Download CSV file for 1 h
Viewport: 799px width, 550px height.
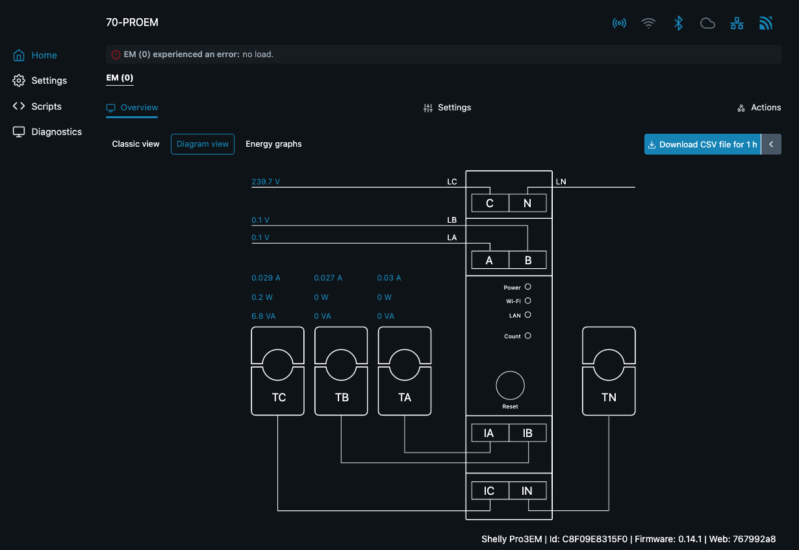(702, 145)
